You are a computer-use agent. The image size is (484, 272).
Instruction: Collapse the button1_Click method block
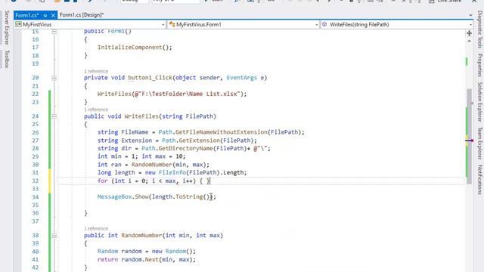click(54, 78)
